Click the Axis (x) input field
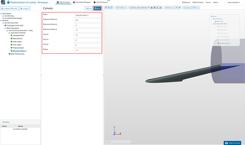This screenshot has height=145, width=245. 87,35
